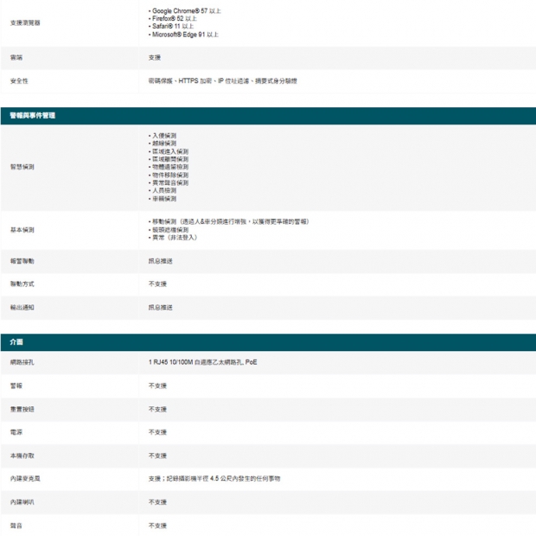Click the 安全性 row label
Viewport: 536px width, 536px height.
click(19, 80)
